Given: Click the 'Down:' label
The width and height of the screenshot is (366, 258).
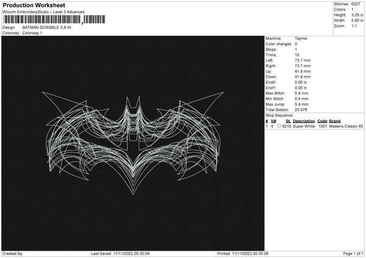Looking at the screenshot, I should click(x=271, y=77).
